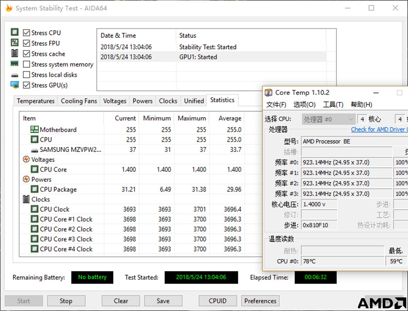Click the Stress local disks drive icon
The width and height of the screenshot is (408, 311).
[15, 75]
